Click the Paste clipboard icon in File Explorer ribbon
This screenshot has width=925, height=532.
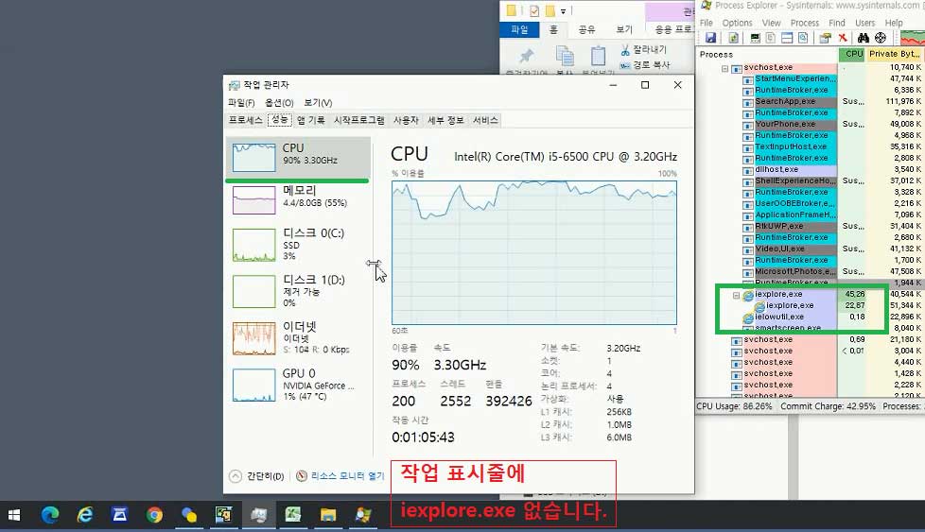(x=598, y=56)
